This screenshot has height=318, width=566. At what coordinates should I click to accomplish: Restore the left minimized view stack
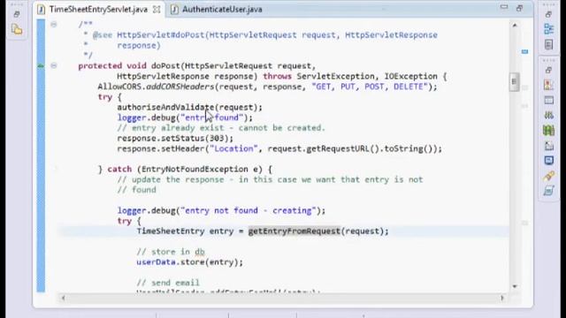pos(17,14)
